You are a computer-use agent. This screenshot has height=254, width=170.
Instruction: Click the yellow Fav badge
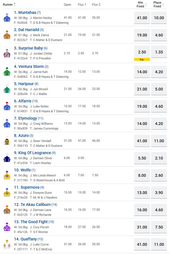pos(142,59)
